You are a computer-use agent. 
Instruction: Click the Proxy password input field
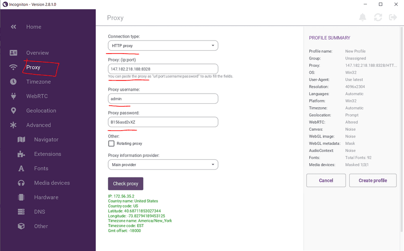163,122
